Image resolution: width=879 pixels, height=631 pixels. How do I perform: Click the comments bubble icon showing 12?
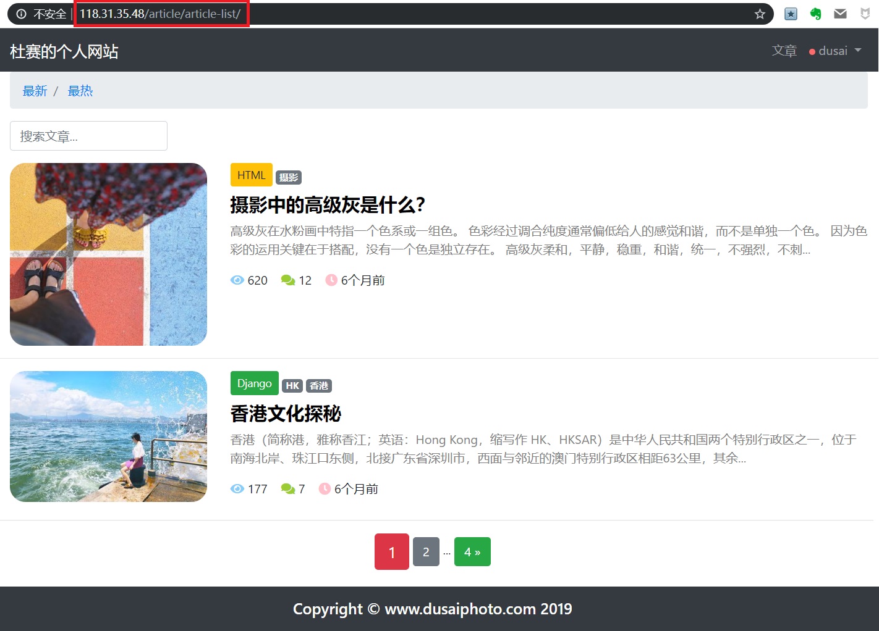pos(287,280)
